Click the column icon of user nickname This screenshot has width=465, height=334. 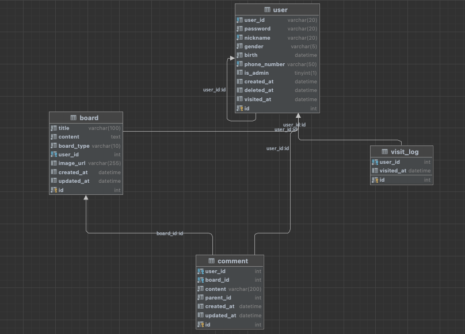coord(239,37)
